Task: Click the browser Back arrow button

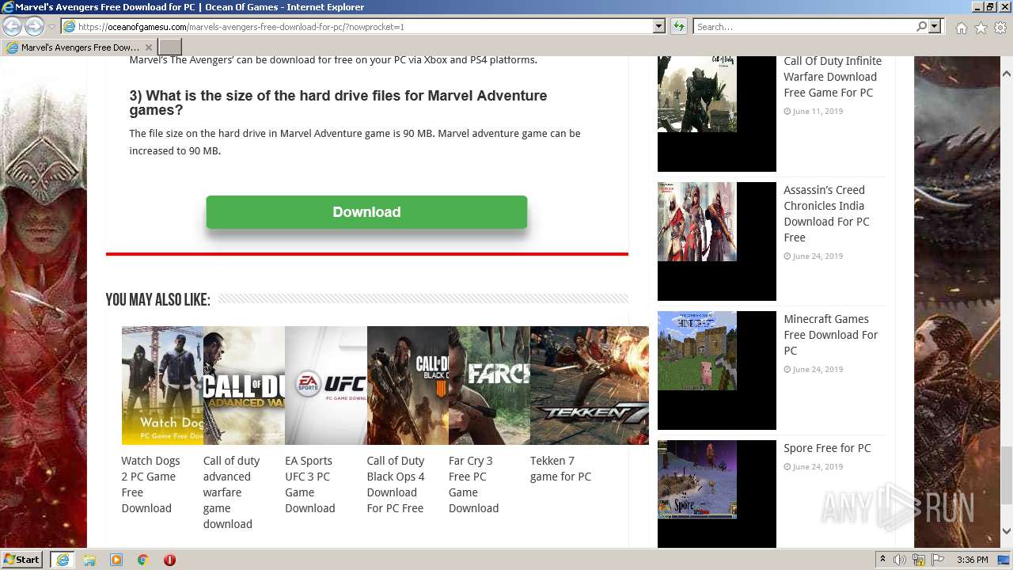Action: pyautogui.click(x=13, y=26)
